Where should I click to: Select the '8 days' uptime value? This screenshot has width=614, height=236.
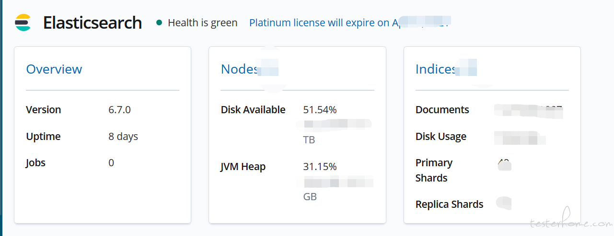(x=123, y=137)
